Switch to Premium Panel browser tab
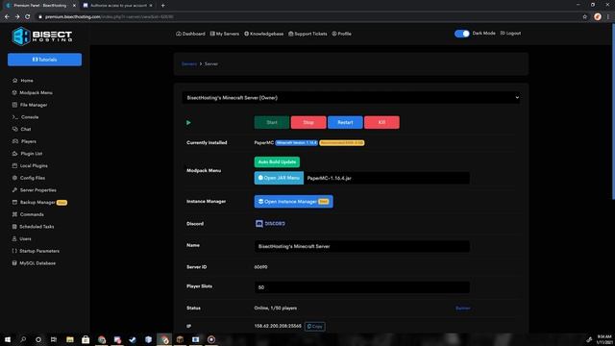The width and height of the screenshot is (615, 346). pyautogui.click(x=39, y=6)
